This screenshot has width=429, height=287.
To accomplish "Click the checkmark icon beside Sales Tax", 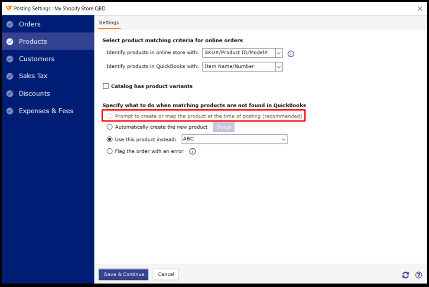I will tap(10, 76).
